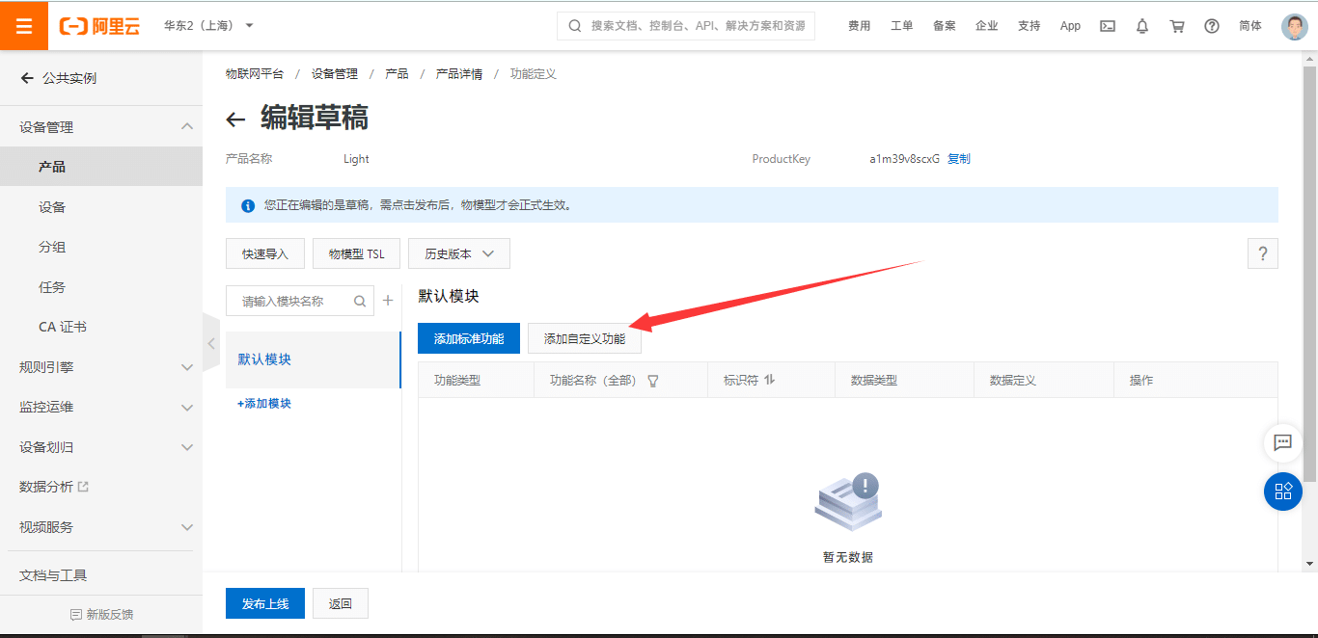Open the shopping cart icon
This screenshot has height=638, width=1318.
[x=1176, y=25]
